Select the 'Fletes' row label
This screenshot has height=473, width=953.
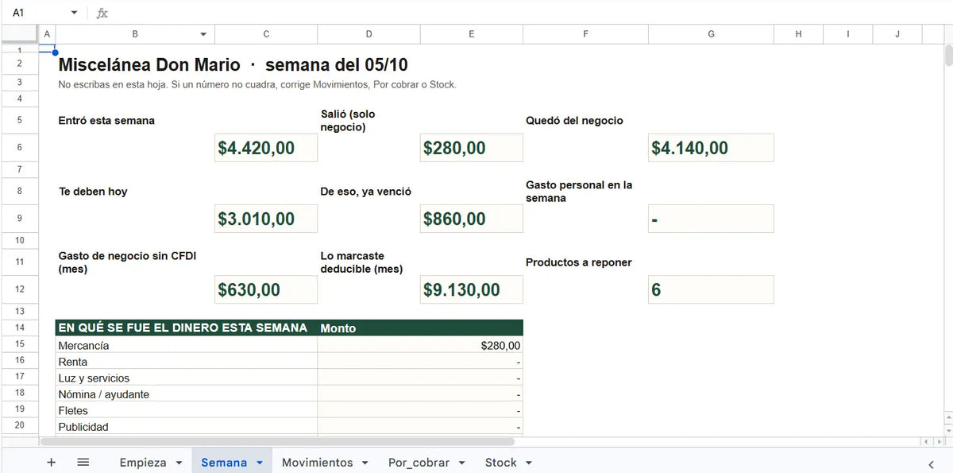[x=73, y=411]
